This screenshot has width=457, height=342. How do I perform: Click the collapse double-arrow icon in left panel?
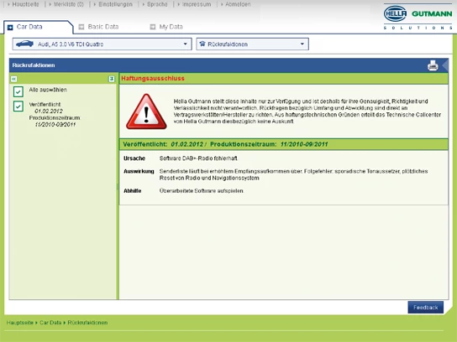point(13,79)
